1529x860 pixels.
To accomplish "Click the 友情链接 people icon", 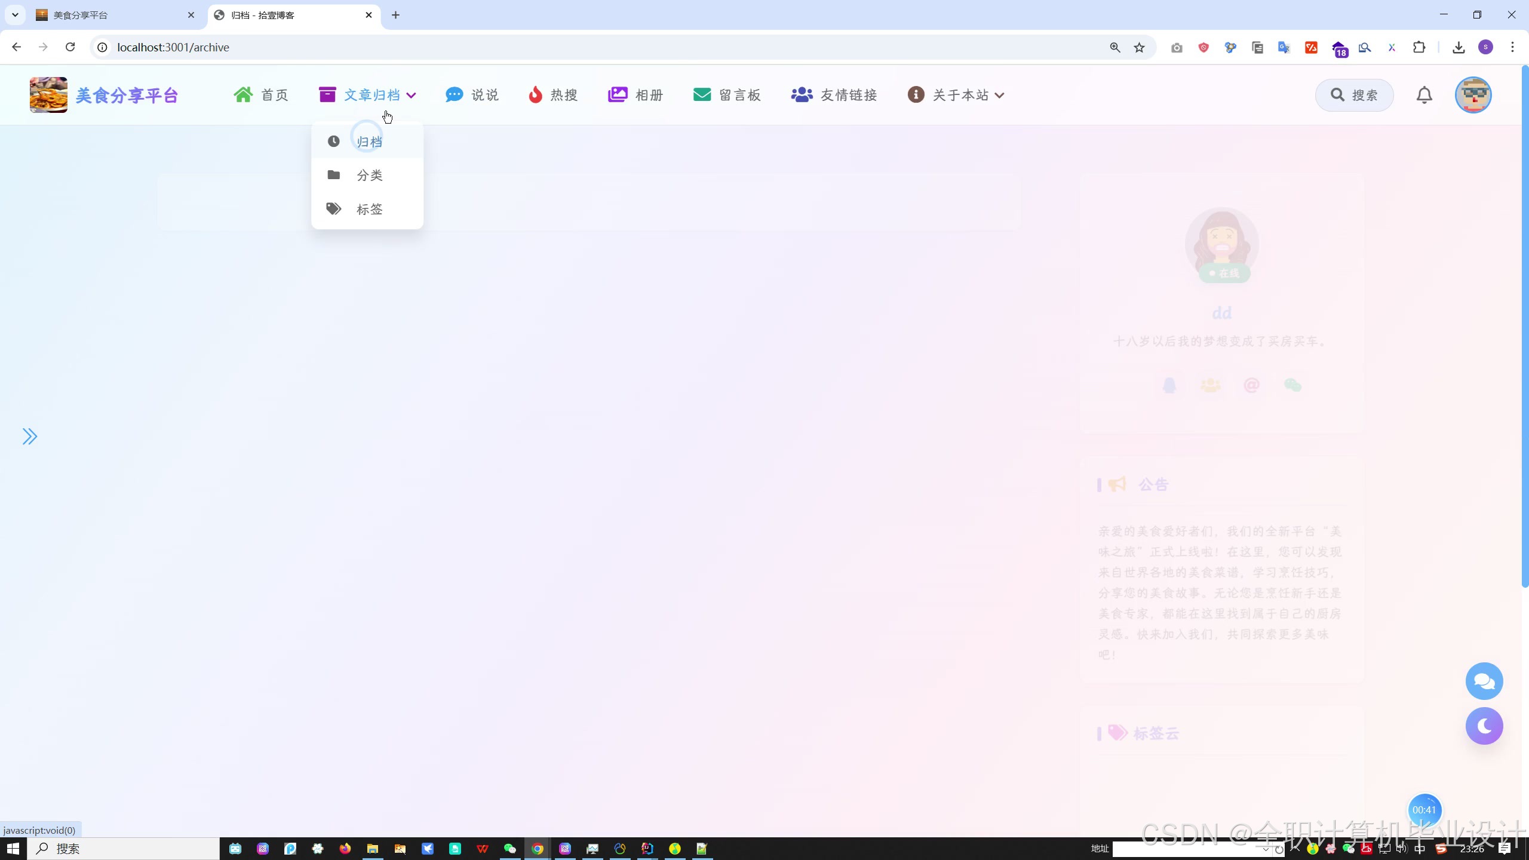I will 802,95.
